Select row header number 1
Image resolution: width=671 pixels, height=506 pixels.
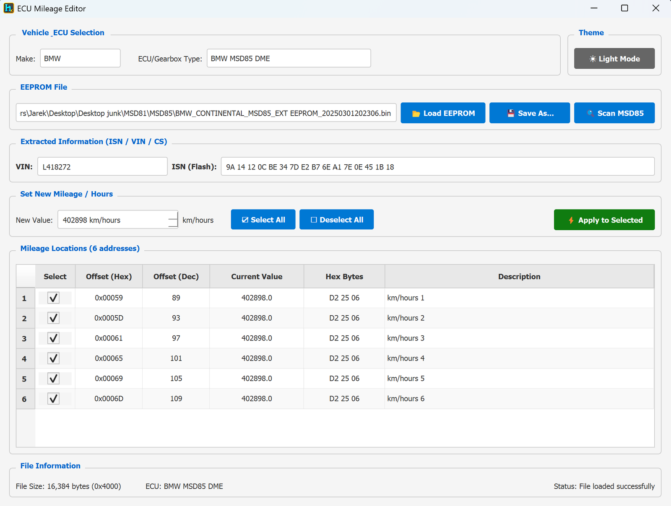coord(26,298)
